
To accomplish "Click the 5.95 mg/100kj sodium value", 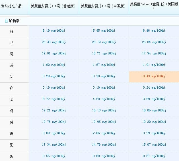I will 104,31.
